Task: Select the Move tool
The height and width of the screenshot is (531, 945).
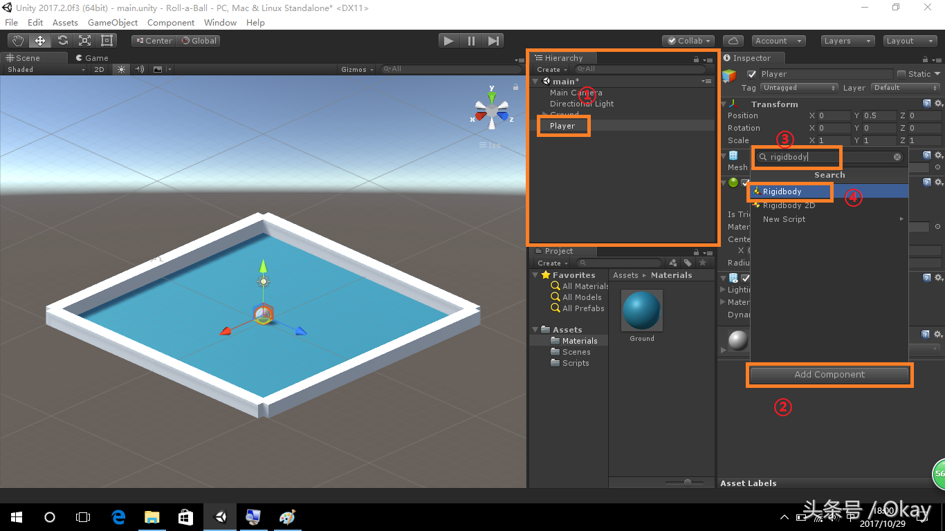Action: [40, 41]
